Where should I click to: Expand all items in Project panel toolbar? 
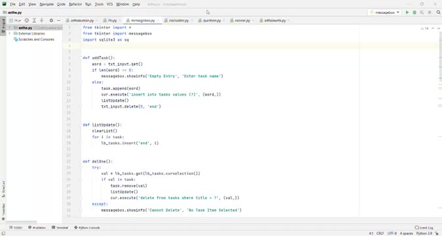click(34, 20)
